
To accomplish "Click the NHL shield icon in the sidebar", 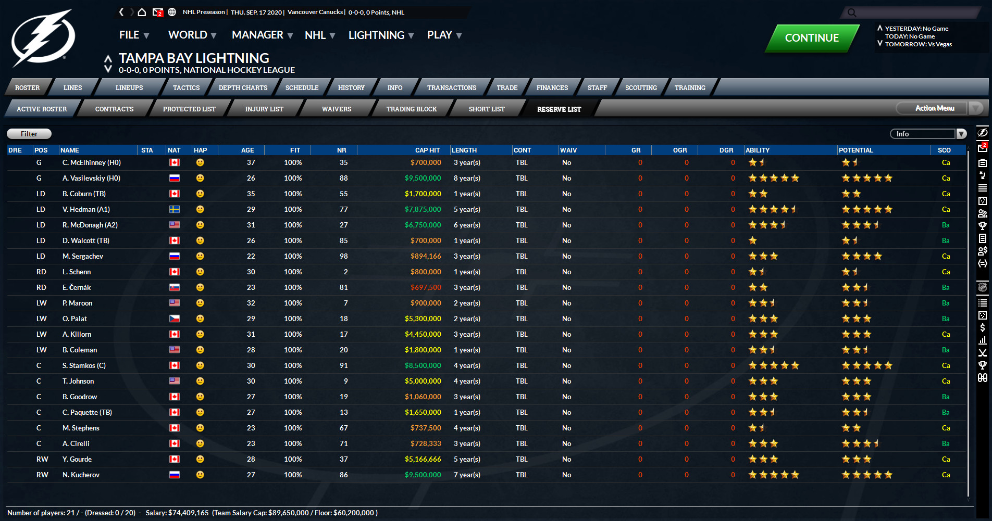I will (982, 287).
